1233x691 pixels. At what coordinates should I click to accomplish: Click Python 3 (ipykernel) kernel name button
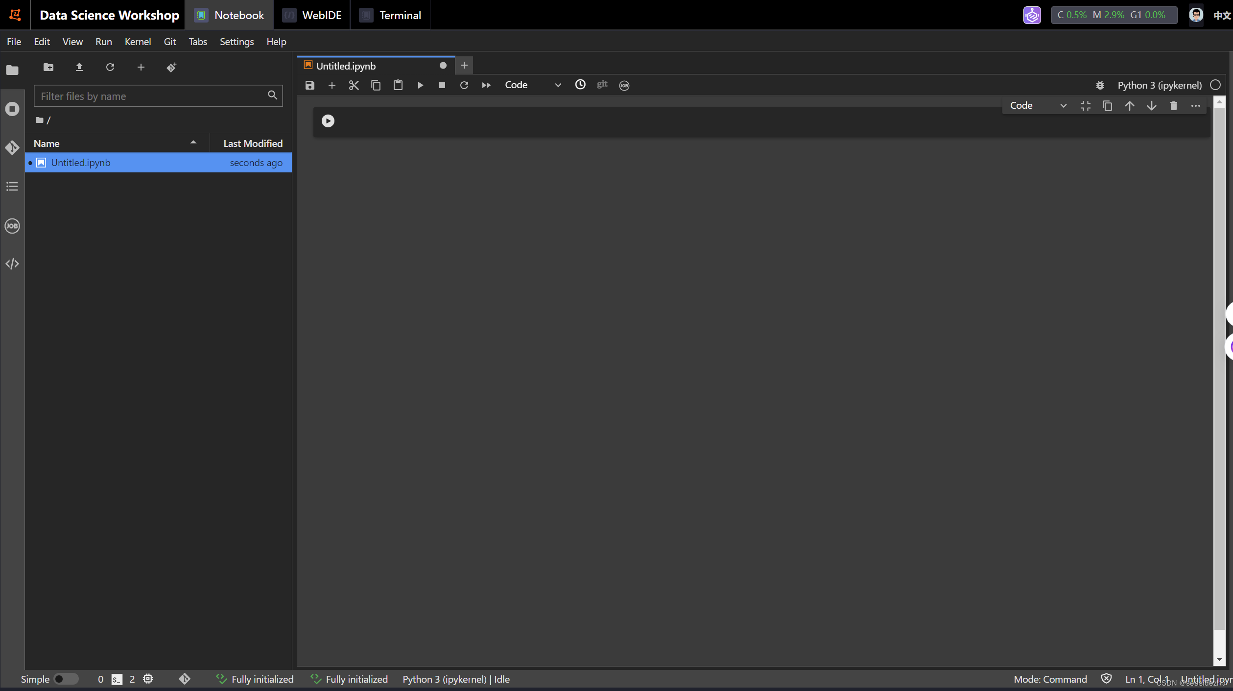[x=1159, y=85]
